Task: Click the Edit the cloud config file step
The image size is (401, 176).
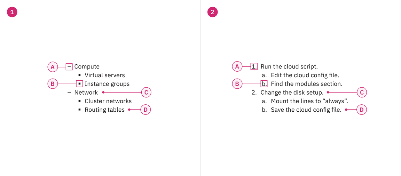Action: pos(305,75)
